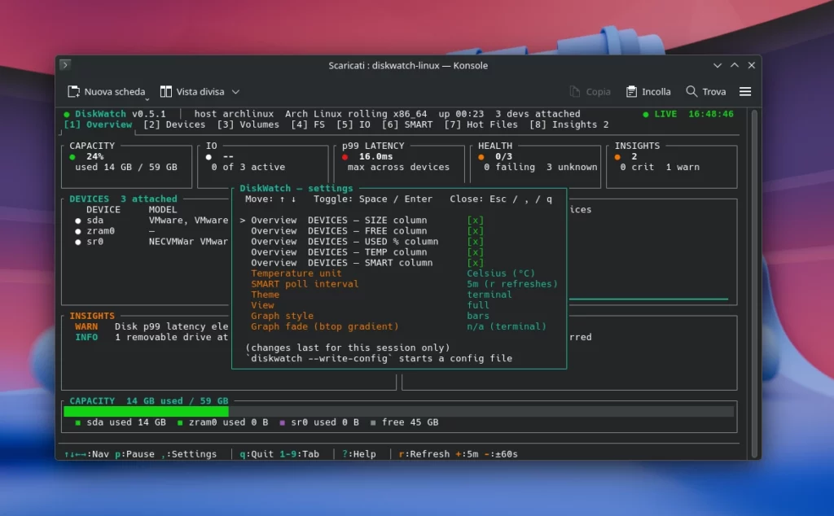Switch to the [6] SMART tab
Image resolution: width=834 pixels, height=516 pixels.
407,125
